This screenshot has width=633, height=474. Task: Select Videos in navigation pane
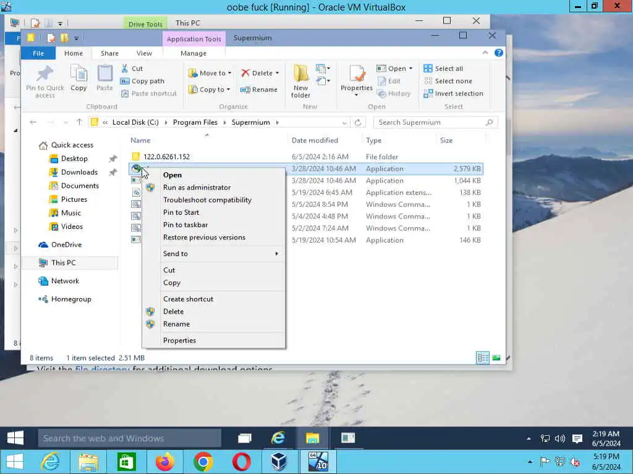tap(72, 227)
